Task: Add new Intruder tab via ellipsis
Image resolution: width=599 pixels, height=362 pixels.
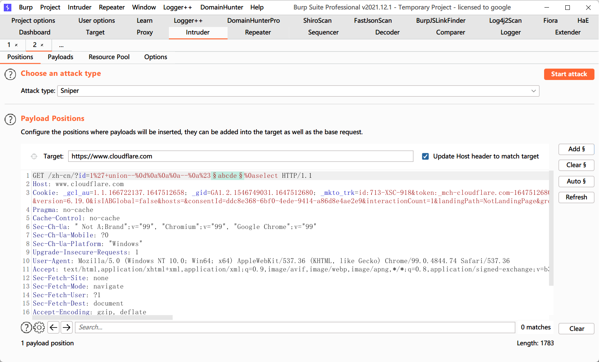Action: point(61,45)
